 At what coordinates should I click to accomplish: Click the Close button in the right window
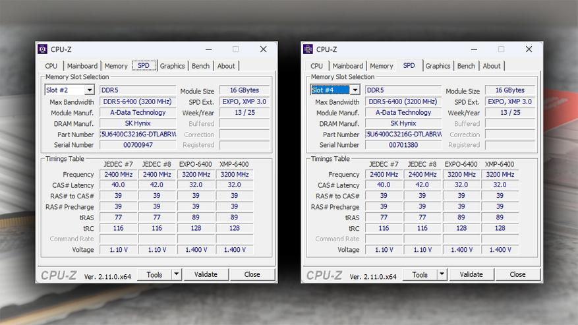[517, 274]
